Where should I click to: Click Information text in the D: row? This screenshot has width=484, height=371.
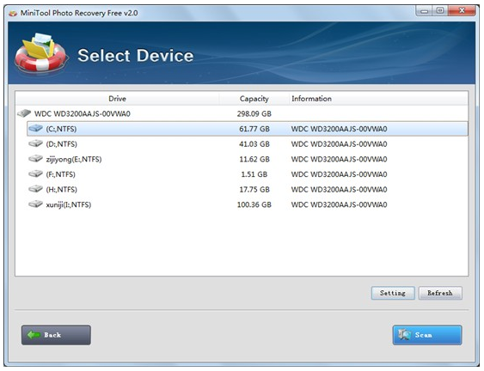coord(339,144)
